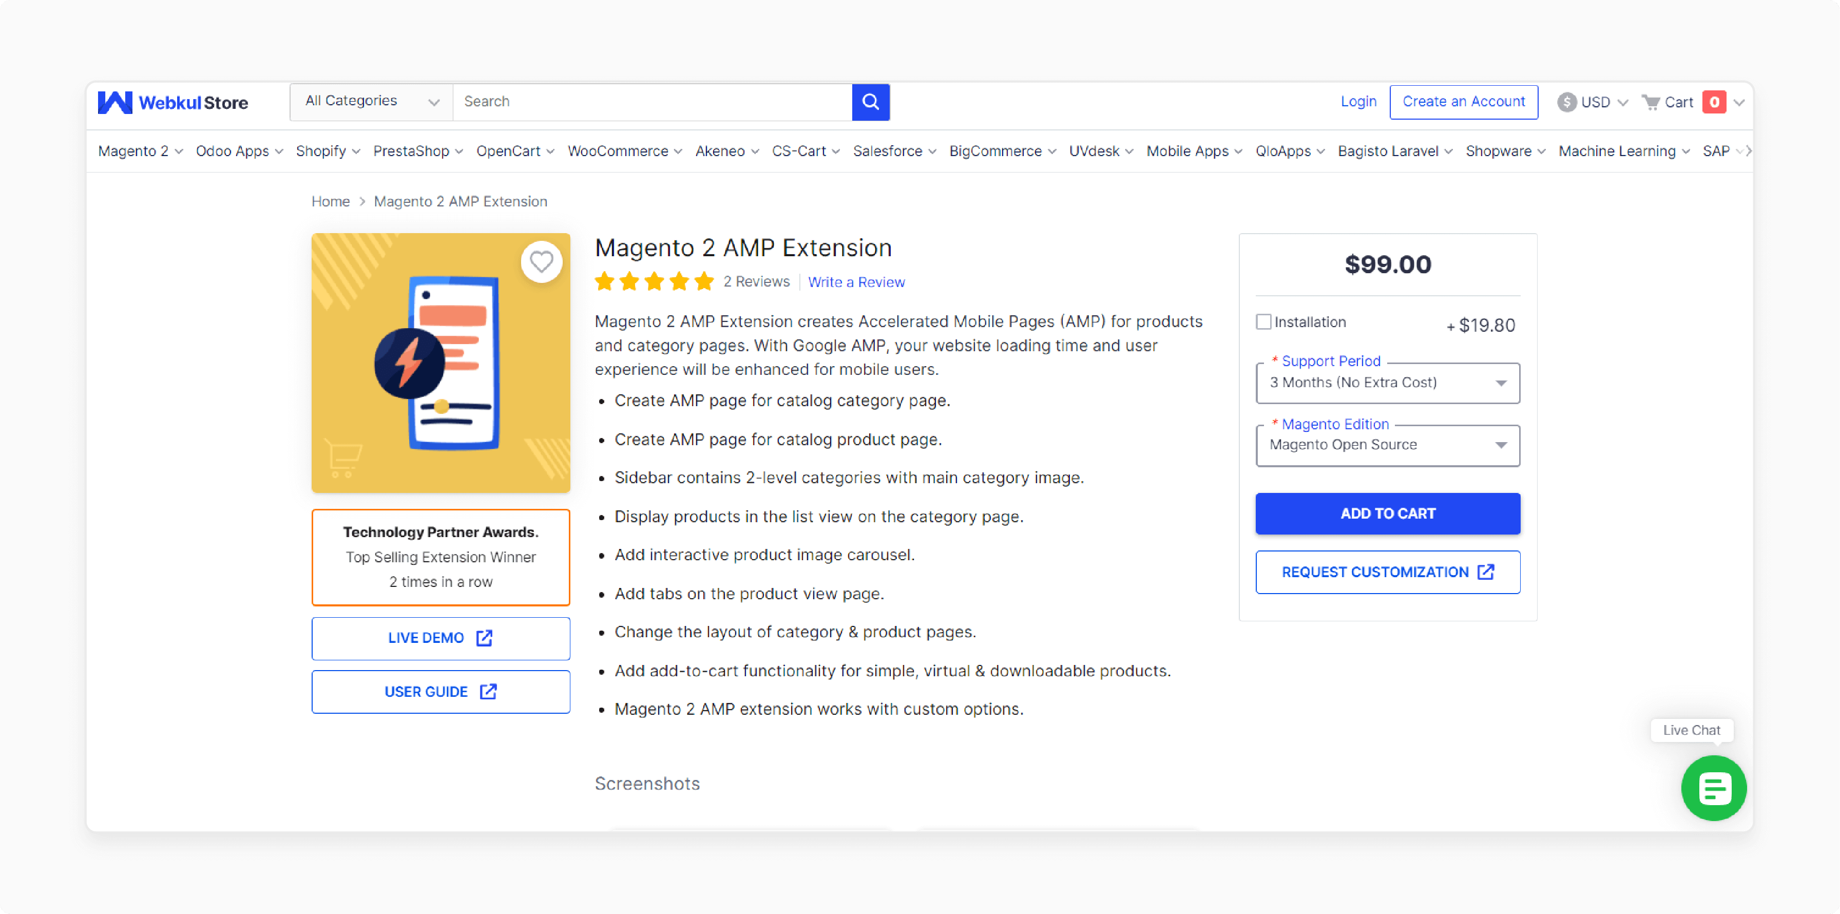Viewport: 1840px width, 914px height.
Task: Click the Technology Partner Awards box
Action: click(440, 557)
